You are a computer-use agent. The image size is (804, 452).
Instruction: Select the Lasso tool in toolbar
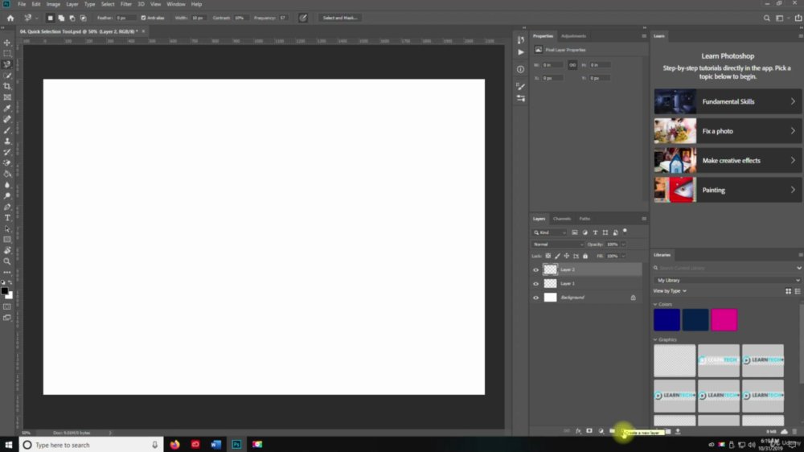click(7, 64)
